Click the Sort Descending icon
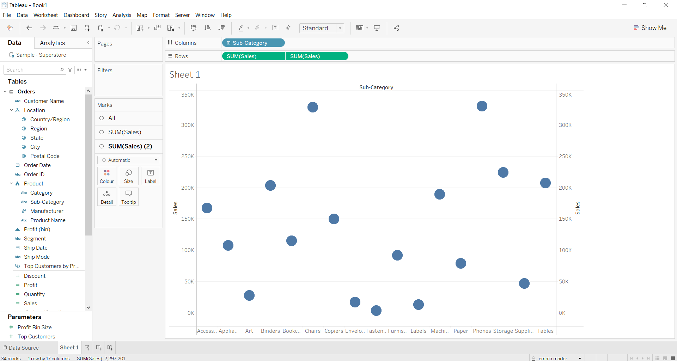Screen dimensions: 677x361 pyautogui.click(x=221, y=28)
